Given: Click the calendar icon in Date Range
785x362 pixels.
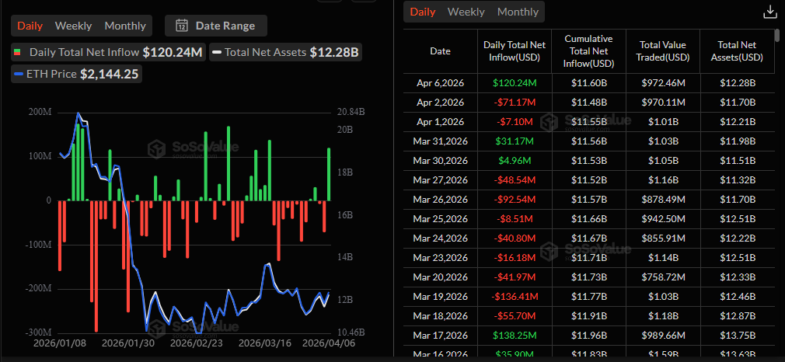Looking at the screenshot, I should 182,26.
